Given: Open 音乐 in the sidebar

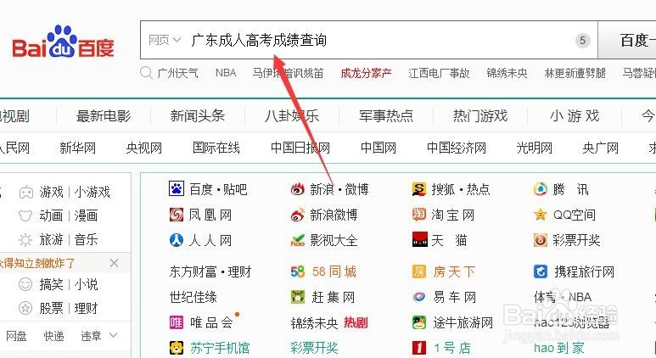Looking at the screenshot, I should tap(86, 239).
